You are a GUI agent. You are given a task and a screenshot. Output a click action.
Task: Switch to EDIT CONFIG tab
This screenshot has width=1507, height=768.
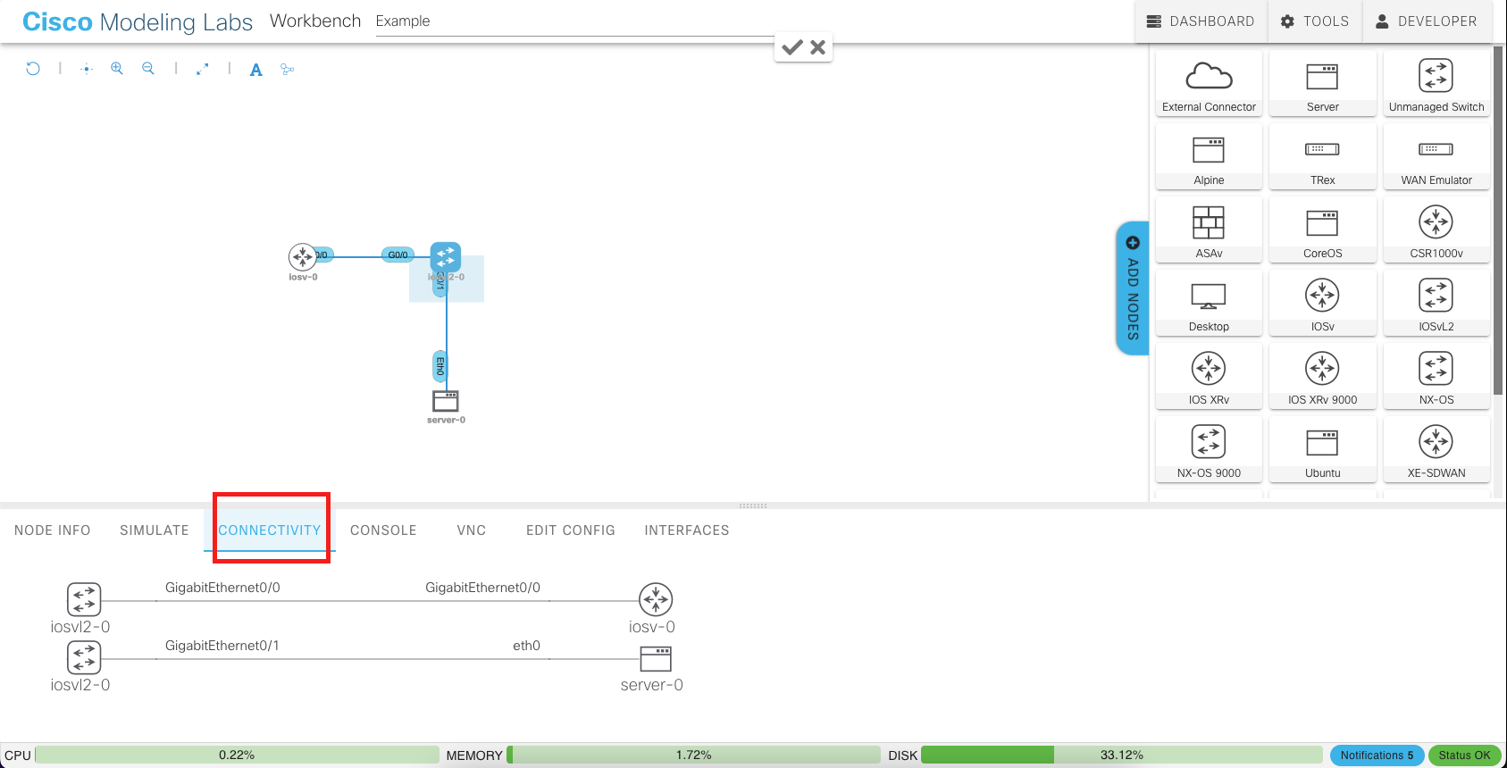click(571, 530)
